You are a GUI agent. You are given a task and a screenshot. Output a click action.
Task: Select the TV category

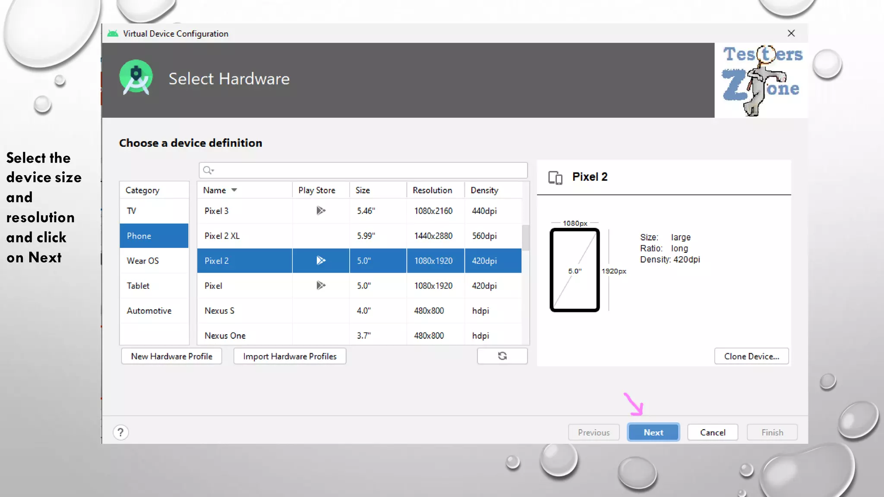click(154, 211)
